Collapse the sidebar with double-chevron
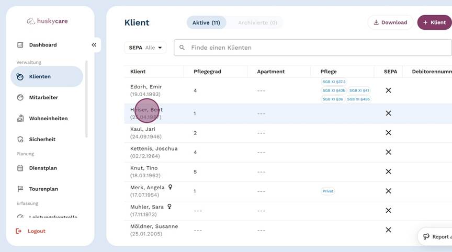This screenshot has height=252, width=452. [94, 45]
